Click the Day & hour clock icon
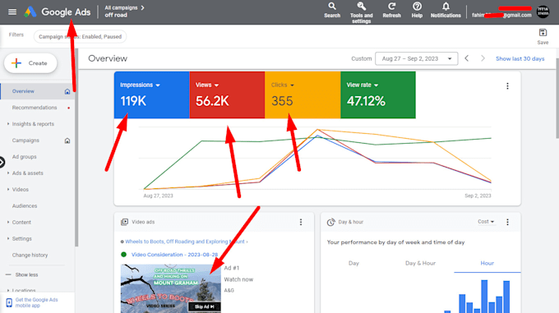Image resolution: width=559 pixels, height=313 pixels. (330, 222)
